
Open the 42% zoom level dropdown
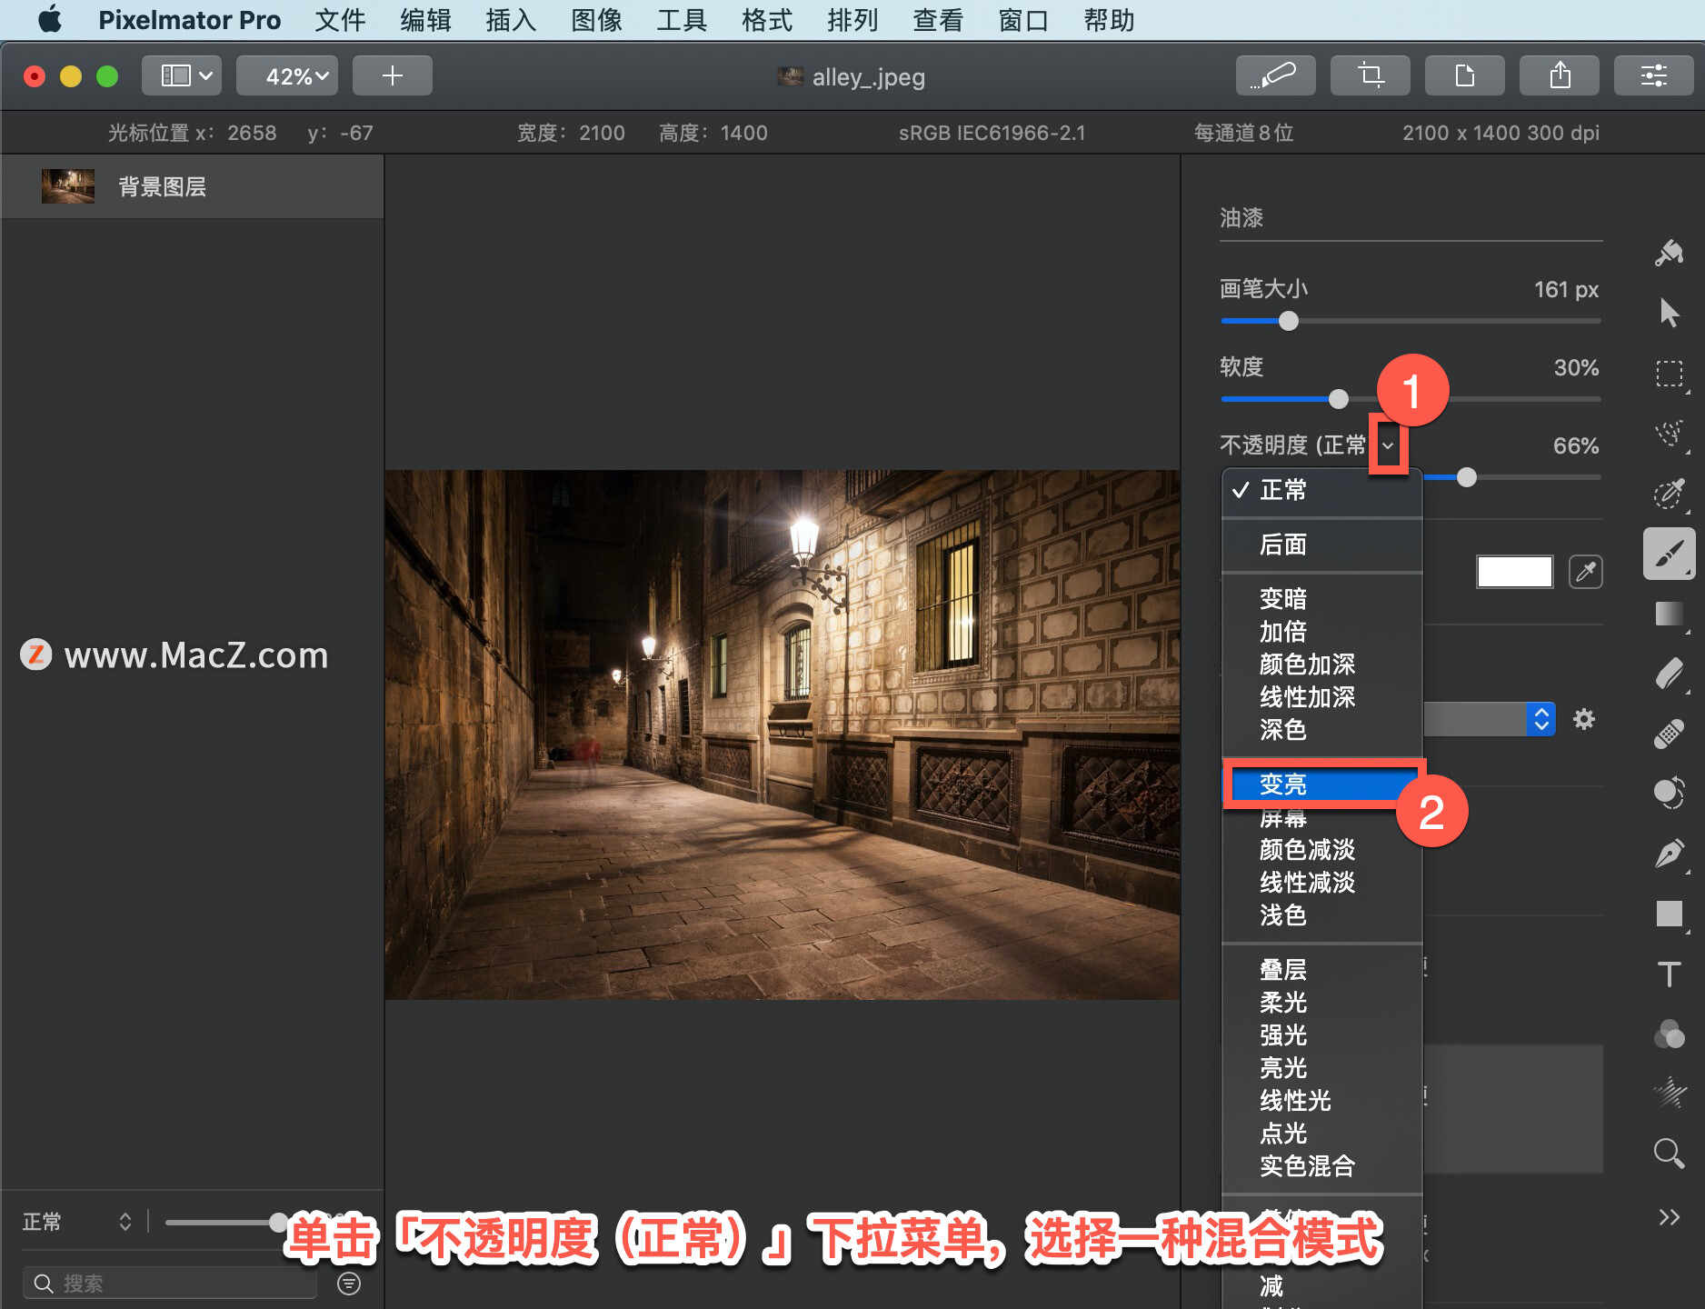[x=287, y=75]
